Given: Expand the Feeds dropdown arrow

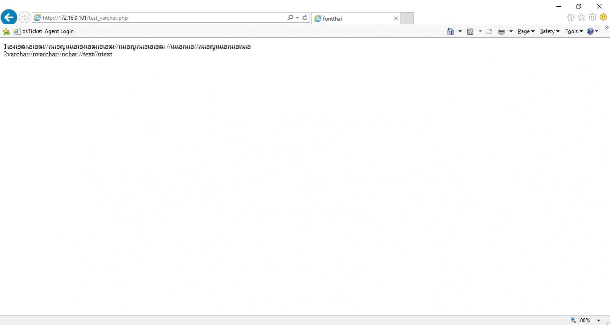Looking at the screenshot, I should [480, 31].
